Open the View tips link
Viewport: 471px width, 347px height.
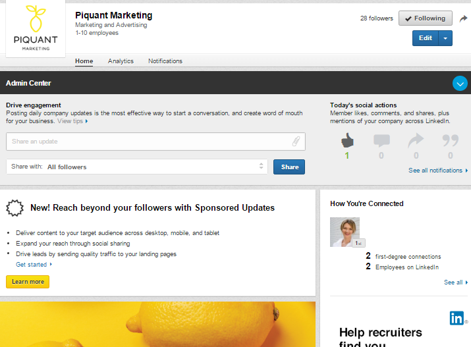[72, 121]
